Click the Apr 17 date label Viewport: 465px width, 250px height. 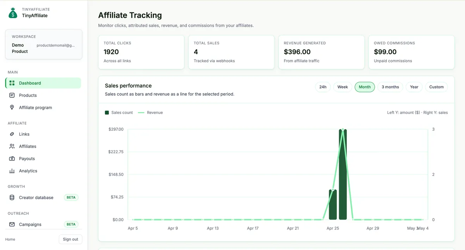(253, 228)
